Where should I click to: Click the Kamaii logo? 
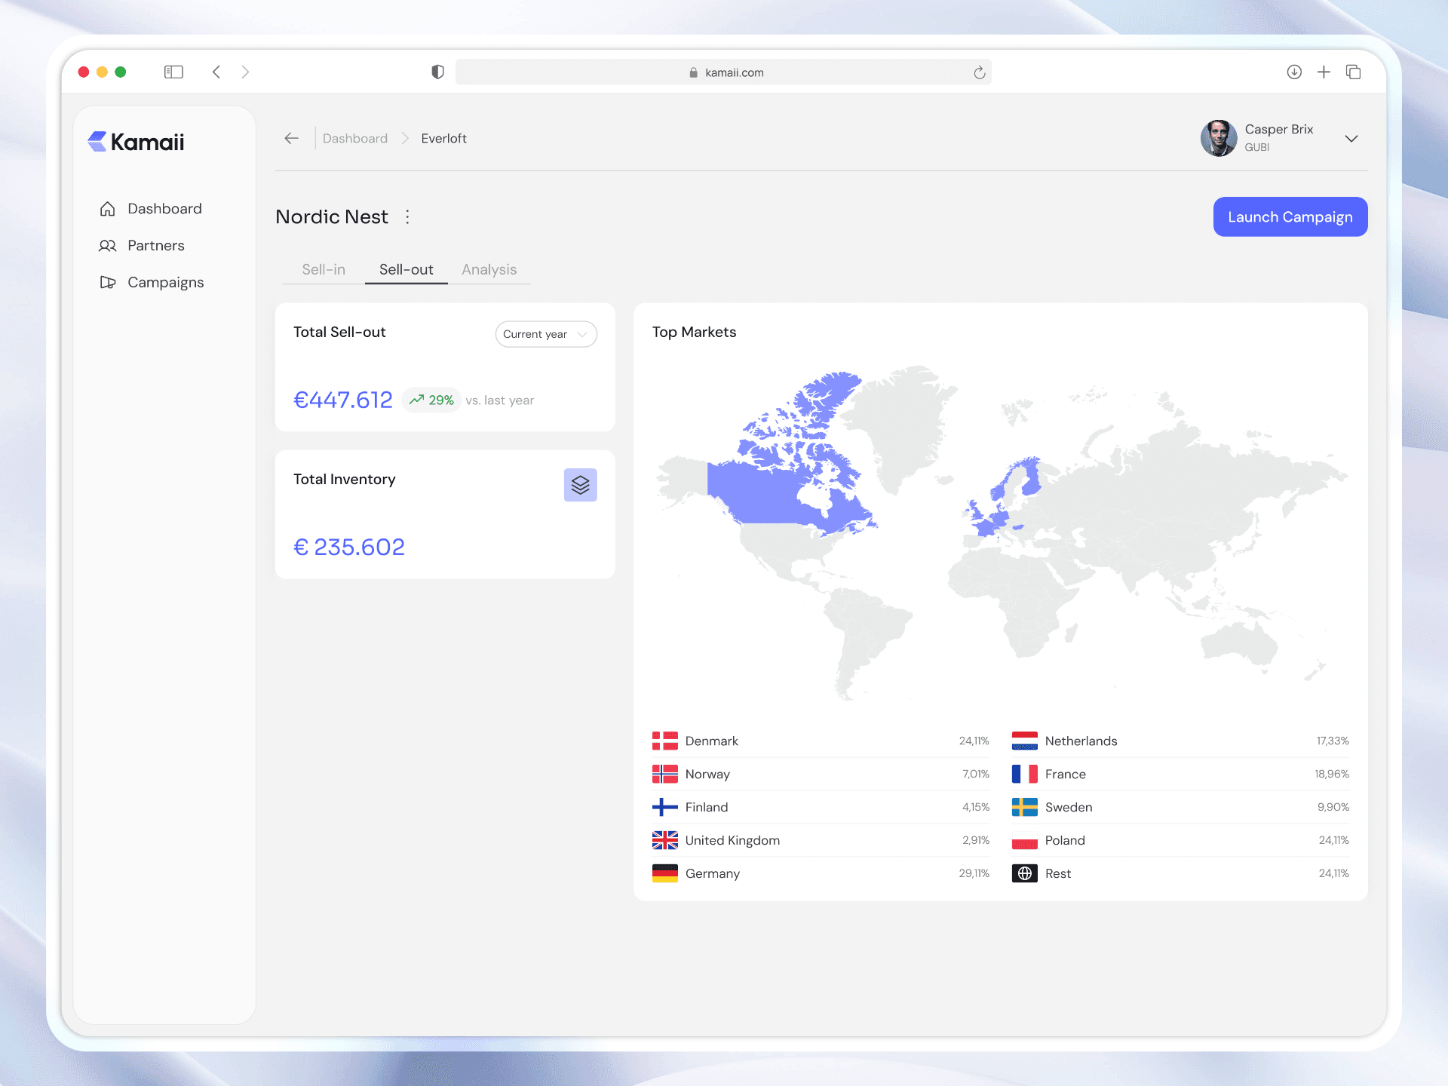point(136,142)
